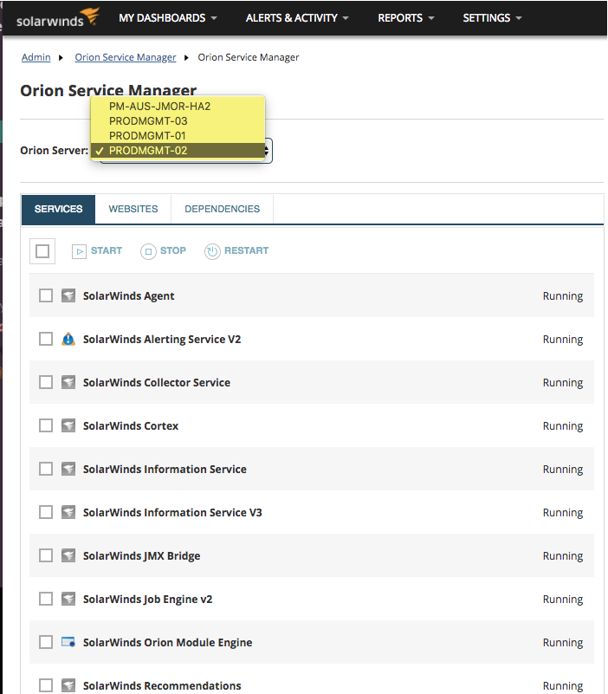Check the Orion Module Engine checkbox
The height and width of the screenshot is (694, 608).
46,642
